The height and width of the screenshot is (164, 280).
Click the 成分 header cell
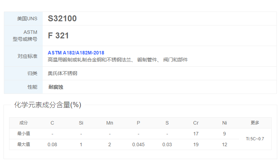pyautogui.click(x=23, y=123)
